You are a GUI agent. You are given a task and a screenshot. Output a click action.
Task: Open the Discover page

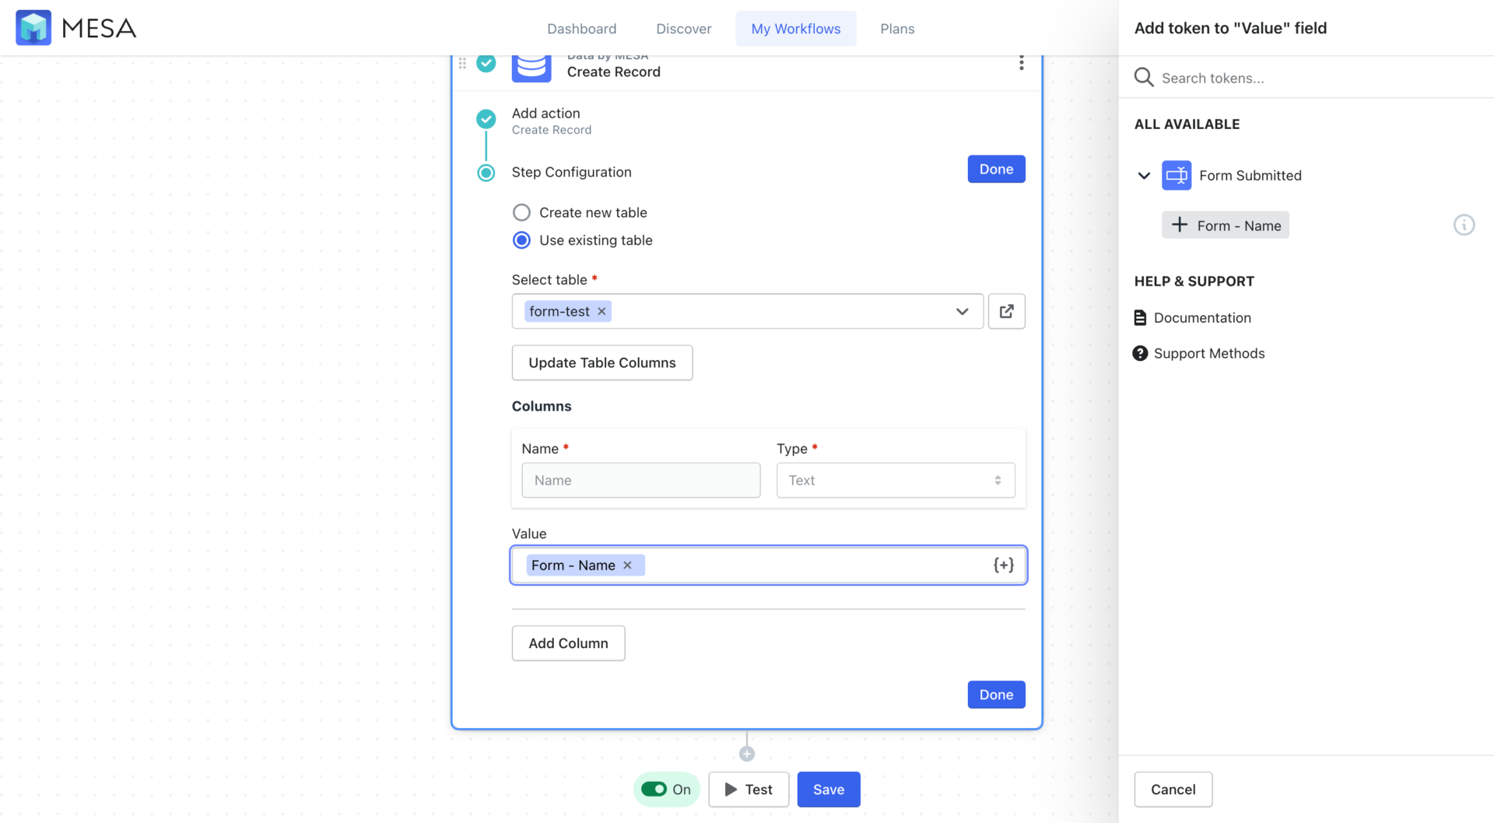(683, 28)
